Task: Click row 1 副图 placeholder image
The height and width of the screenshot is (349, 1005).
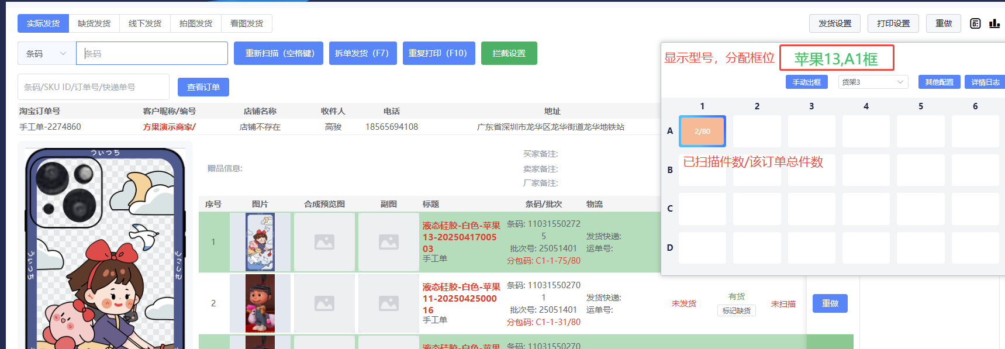Action: coord(389,242)
